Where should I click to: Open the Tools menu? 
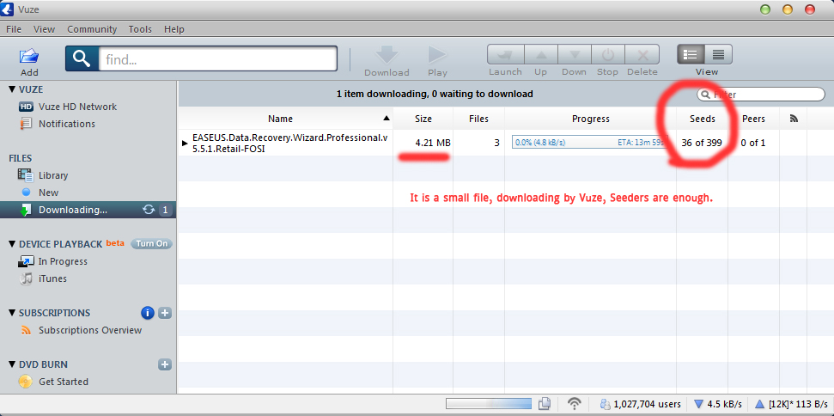point(140,29)
